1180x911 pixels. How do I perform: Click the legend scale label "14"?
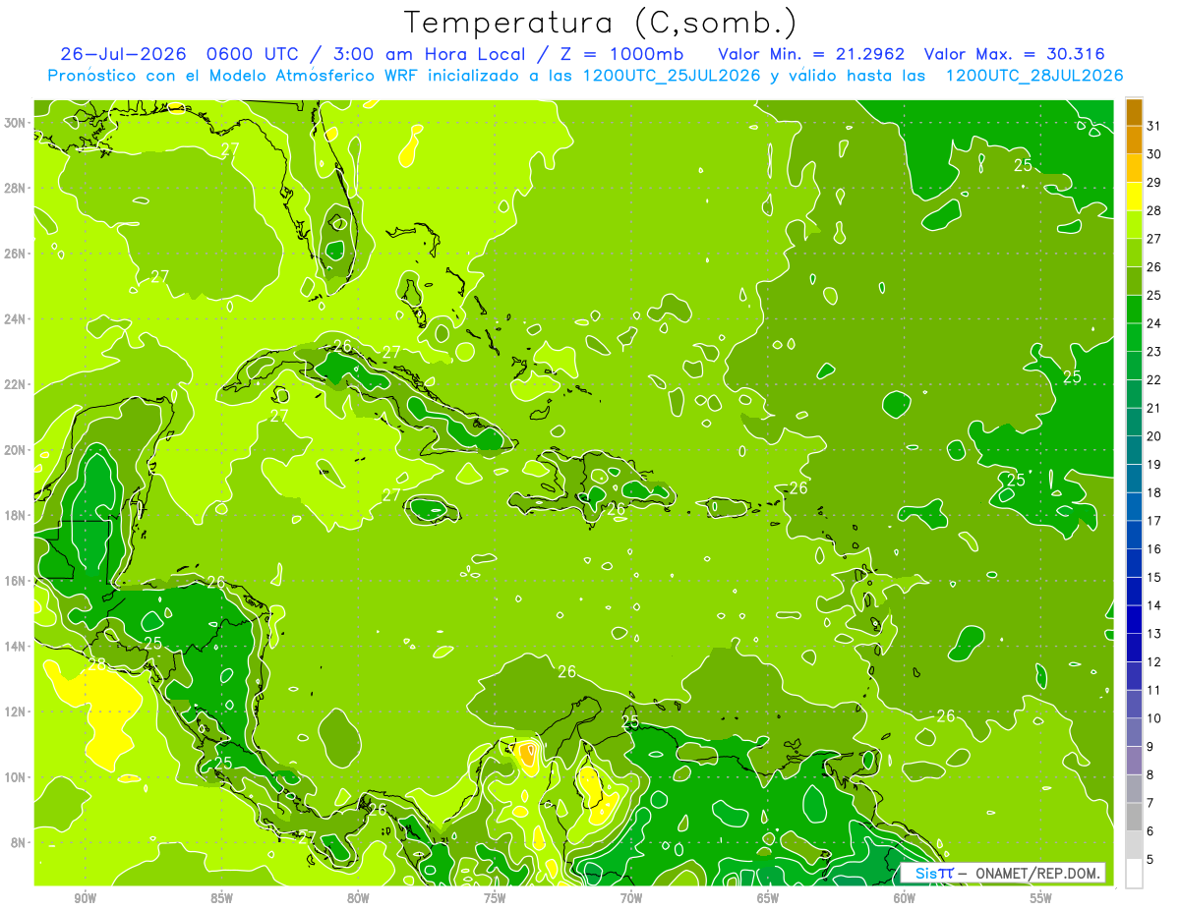1154,605
